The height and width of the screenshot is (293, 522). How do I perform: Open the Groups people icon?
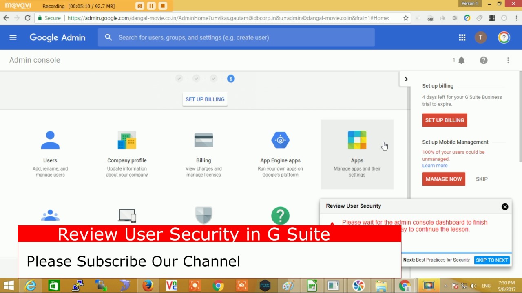pos(50,216)
